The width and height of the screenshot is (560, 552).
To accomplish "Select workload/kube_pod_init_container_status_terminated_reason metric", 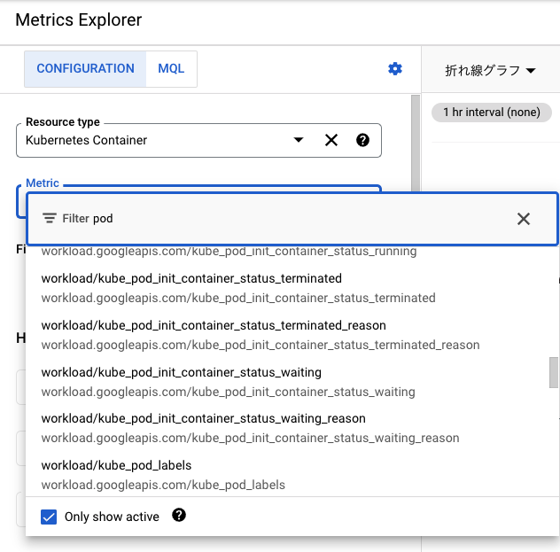I will tap(292, 335).
